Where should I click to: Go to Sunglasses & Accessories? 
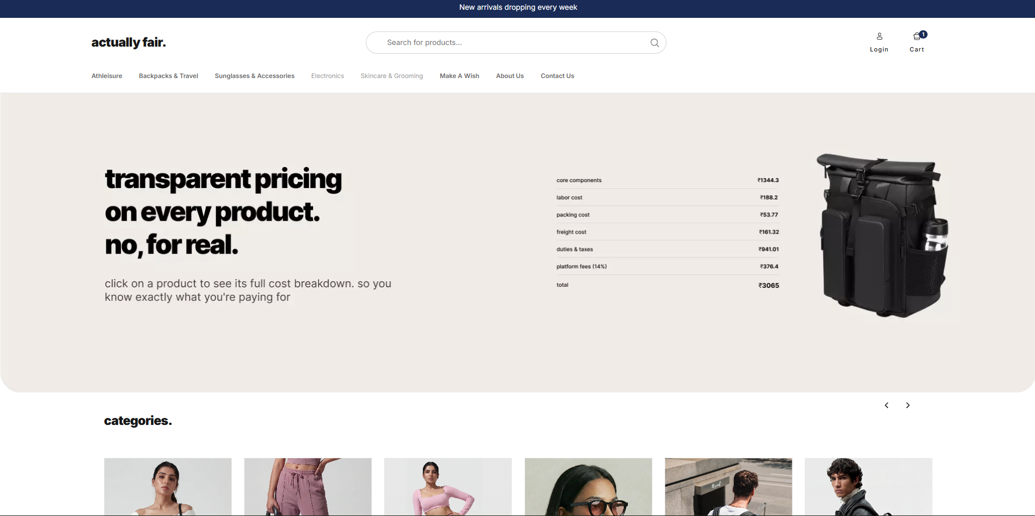pos(255,76)
